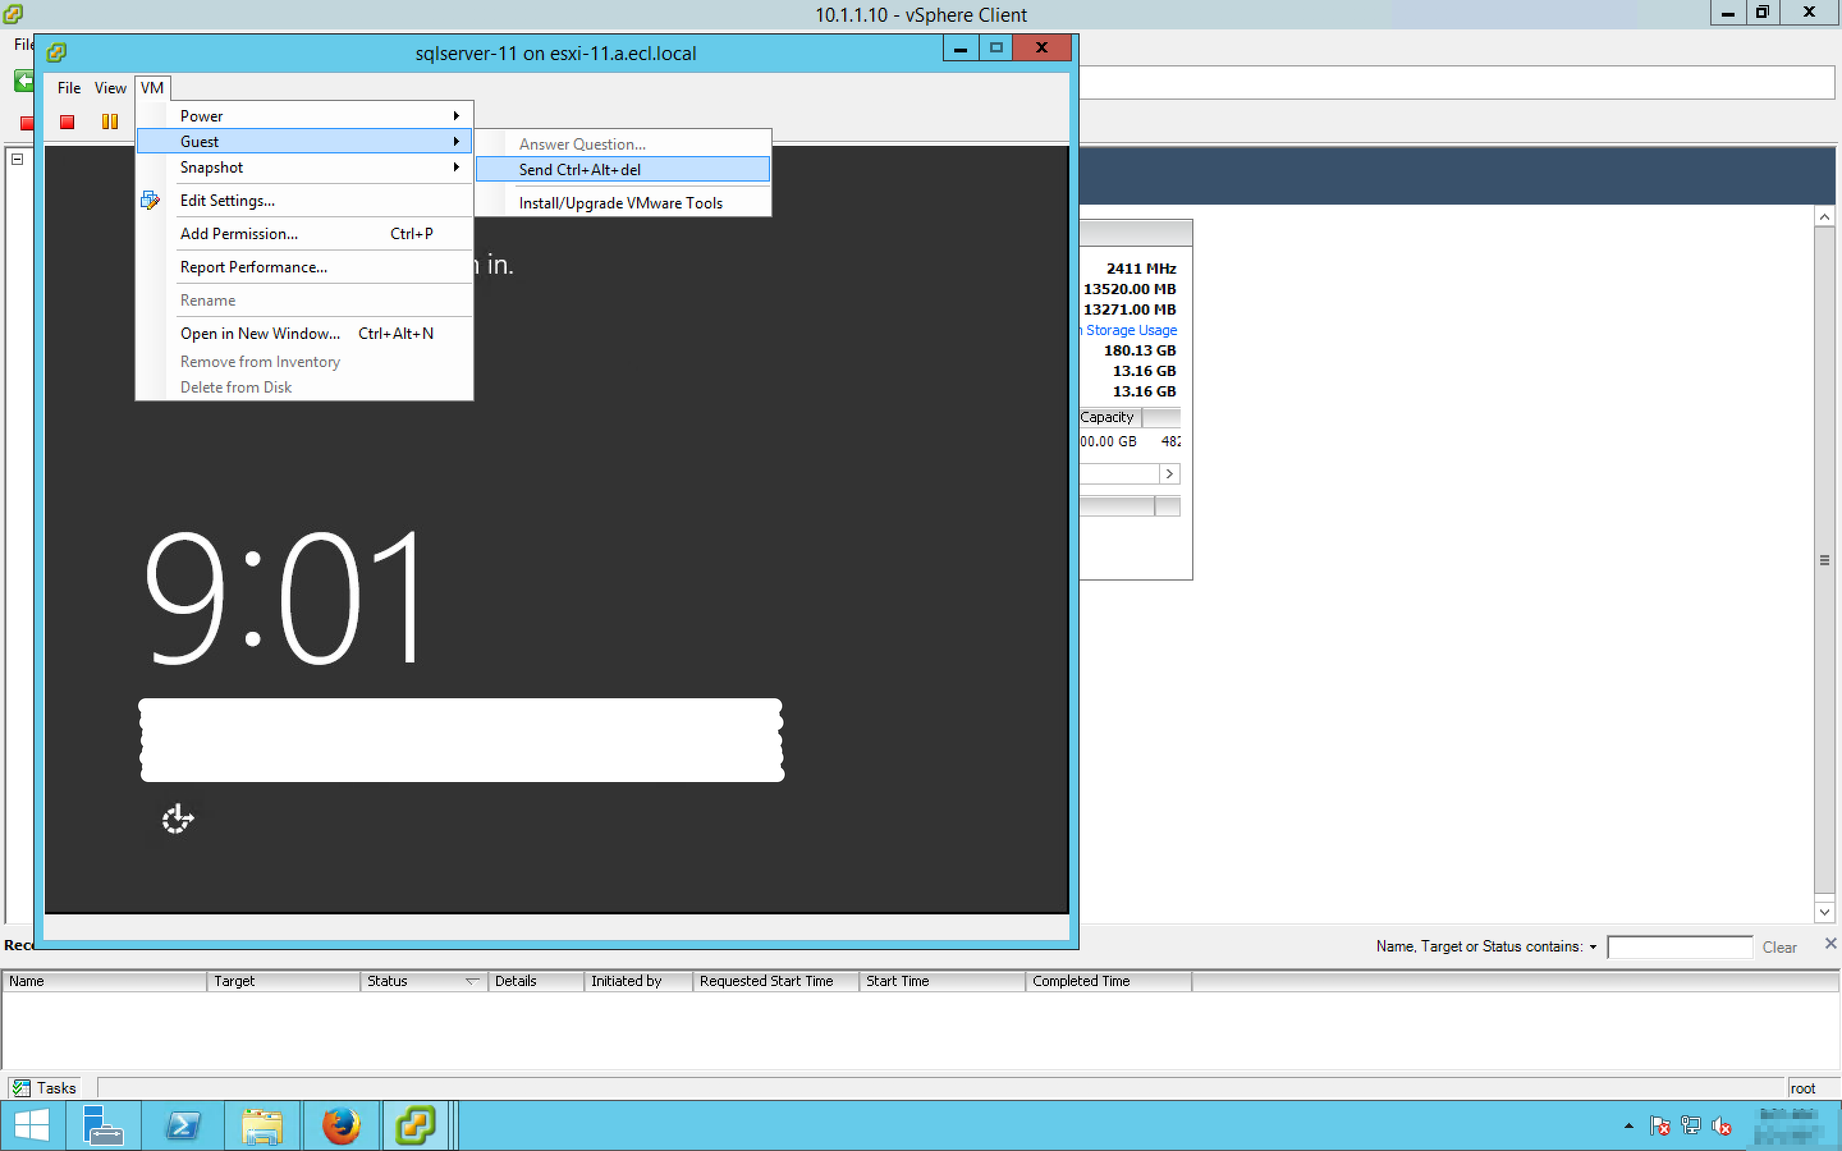The height and width of the screenshot is (1151, 1842).
Task: Open the search filter criteria dropdown arrow
Action: coord(1593,947)
